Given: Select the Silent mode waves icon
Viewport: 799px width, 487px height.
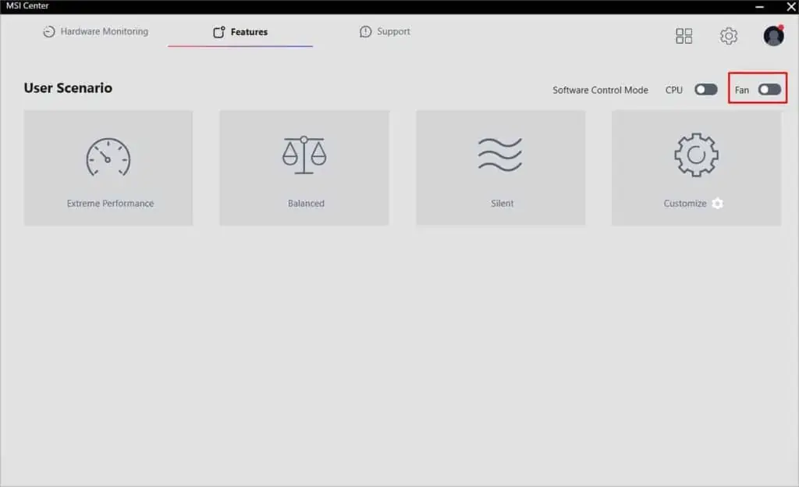Looking at the screenshot, I should (501, 154).
